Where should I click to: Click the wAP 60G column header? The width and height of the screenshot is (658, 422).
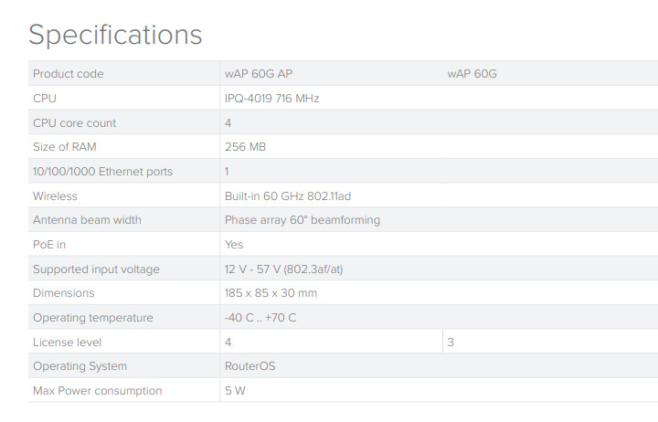[x=472, y=74]
